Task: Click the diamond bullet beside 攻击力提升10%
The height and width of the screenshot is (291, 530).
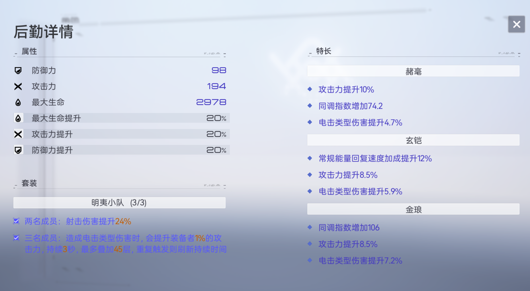Action: point(310,89)
